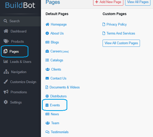Open Leads & Users in the sidebar
The image size is (153, 137).
coord(17,62)
